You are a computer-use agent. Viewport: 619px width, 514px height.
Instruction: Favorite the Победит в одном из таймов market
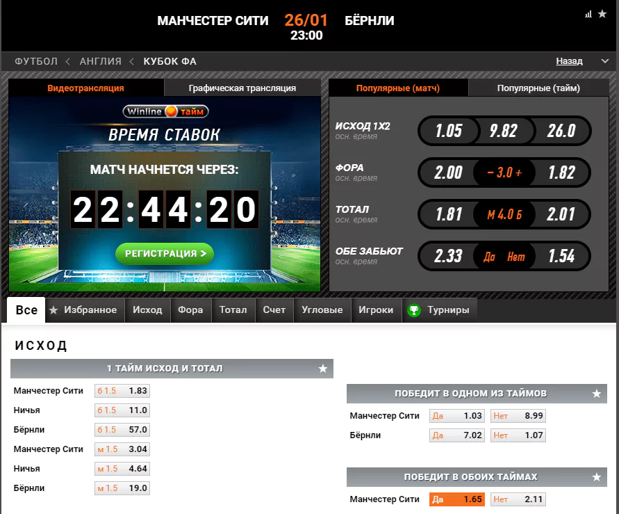click(597, 394)
